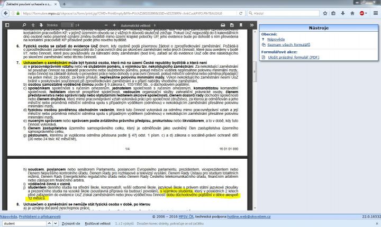Screen dimensions: 381x227
Task: Click page footer number 16 01 01 890
Action: [229, 149]
